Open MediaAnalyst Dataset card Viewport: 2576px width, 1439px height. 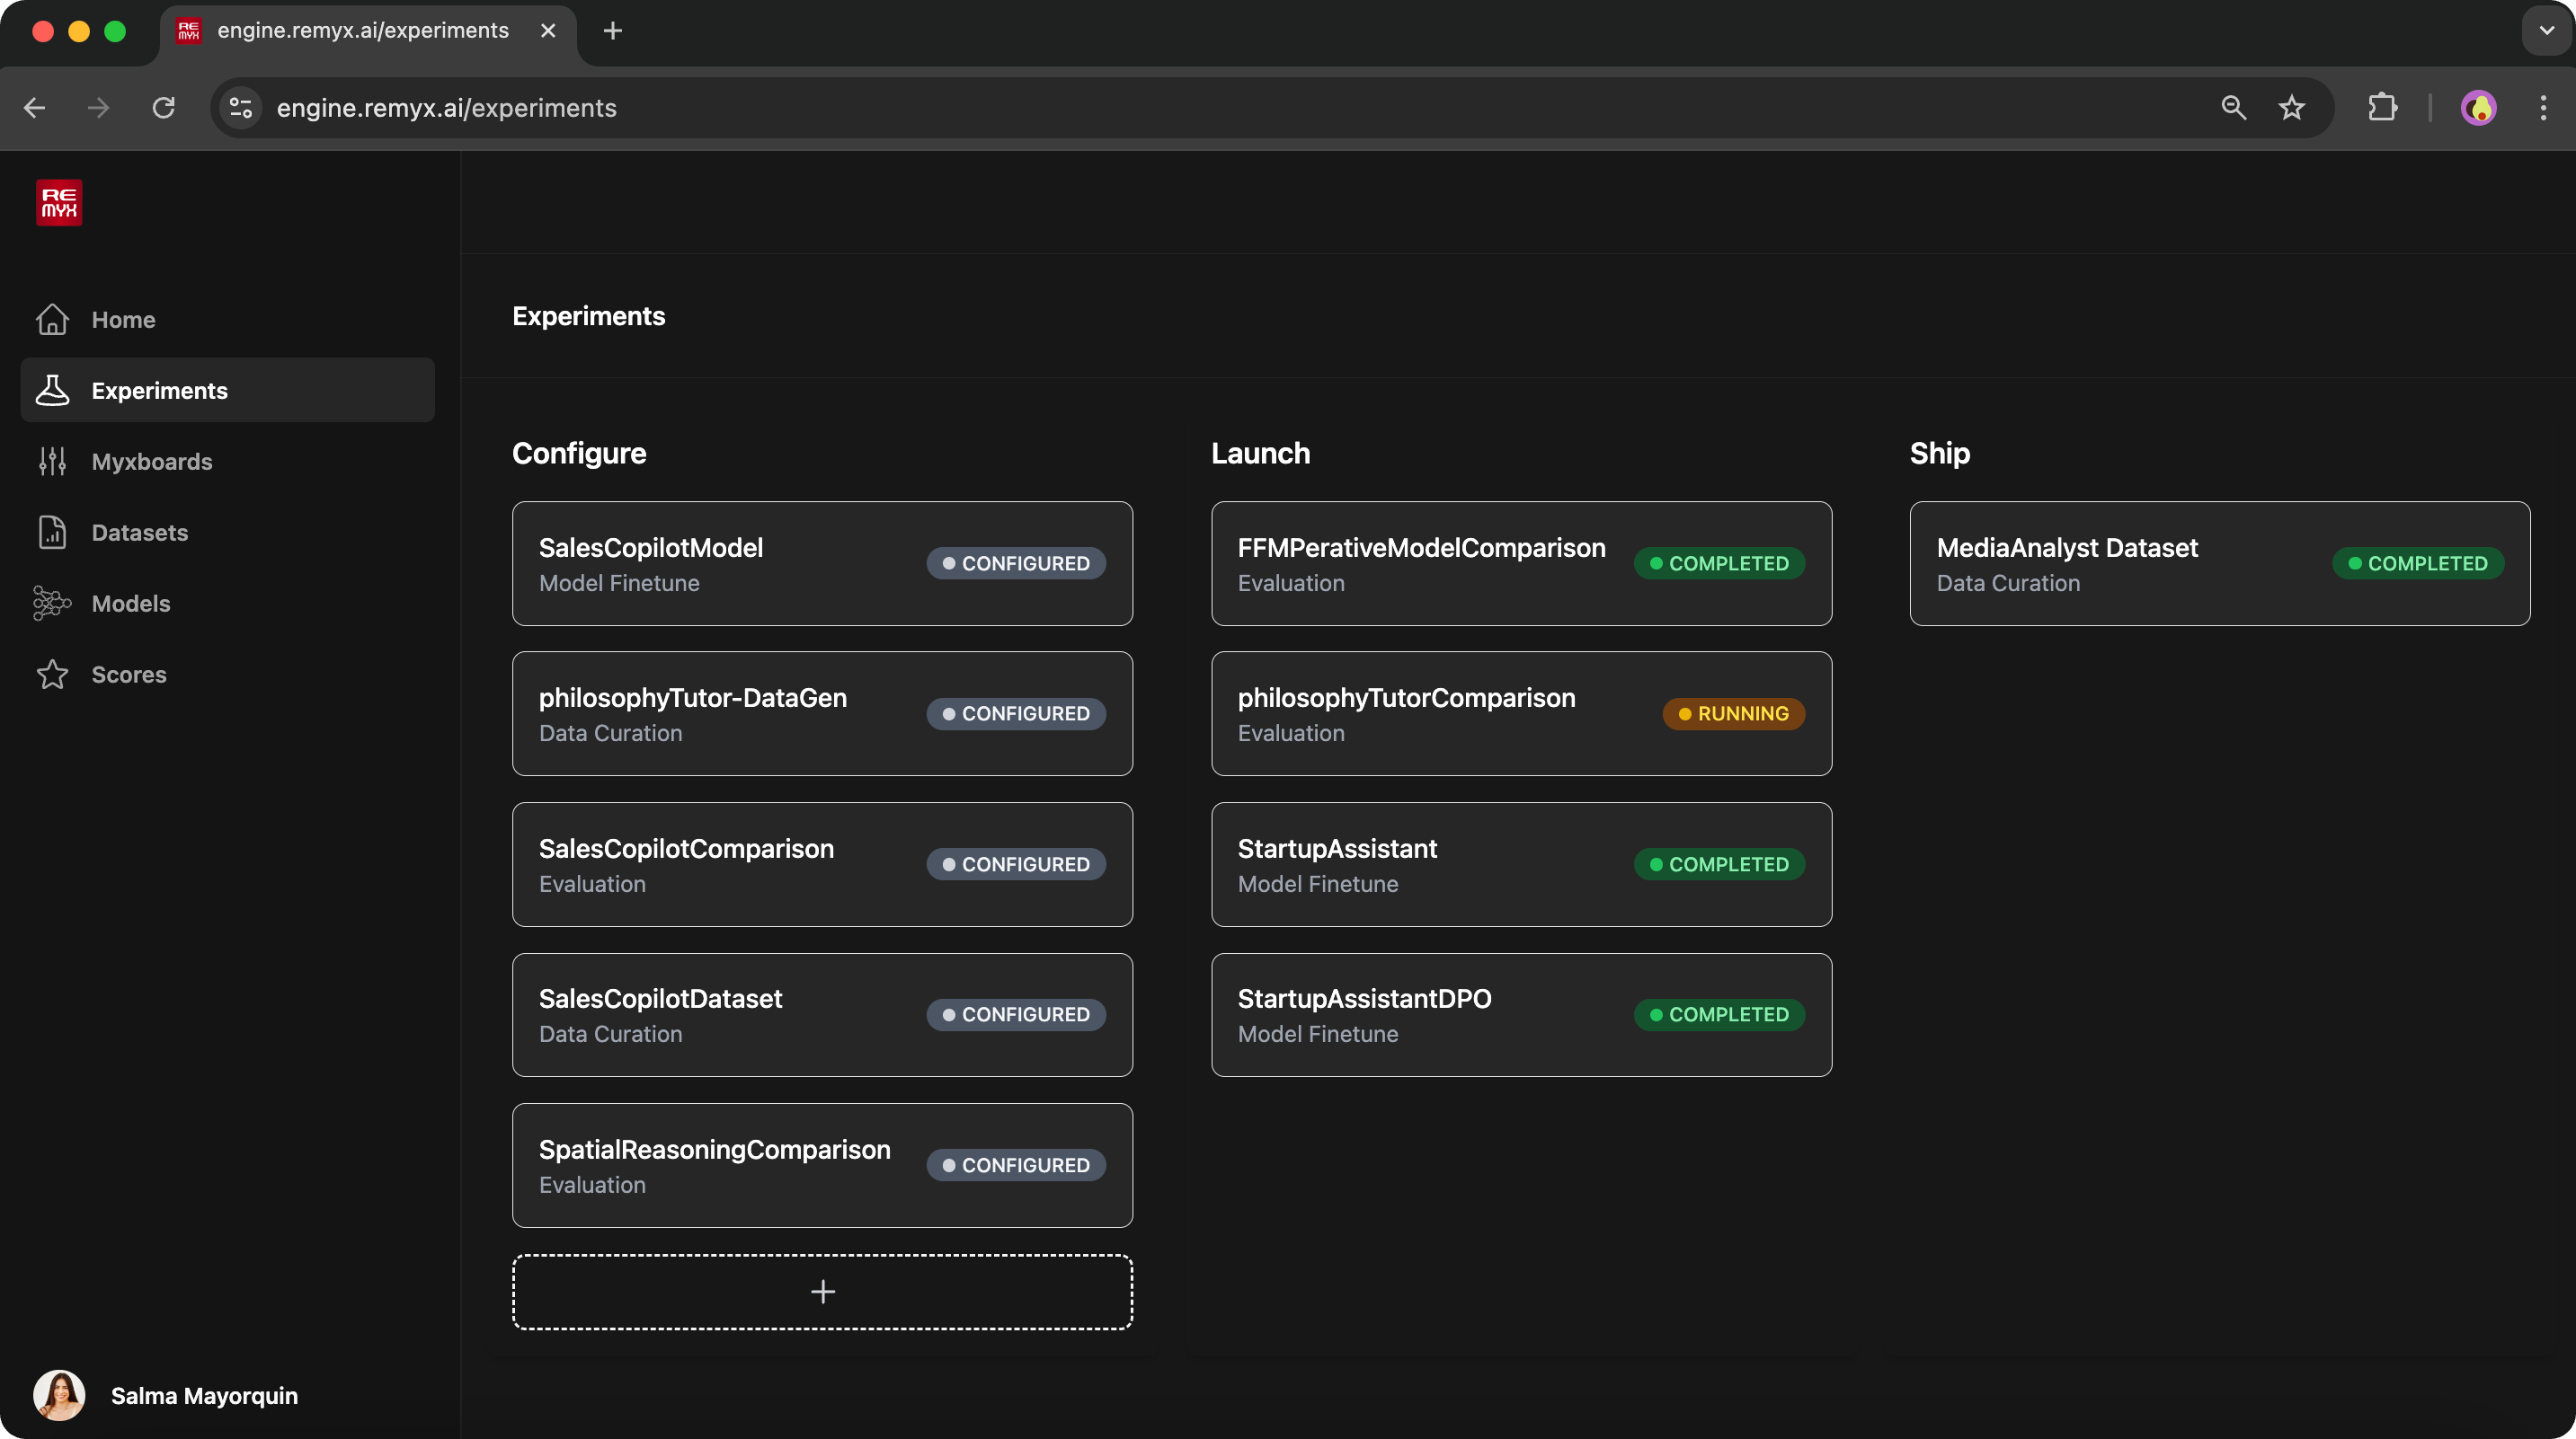point(2219,563)
